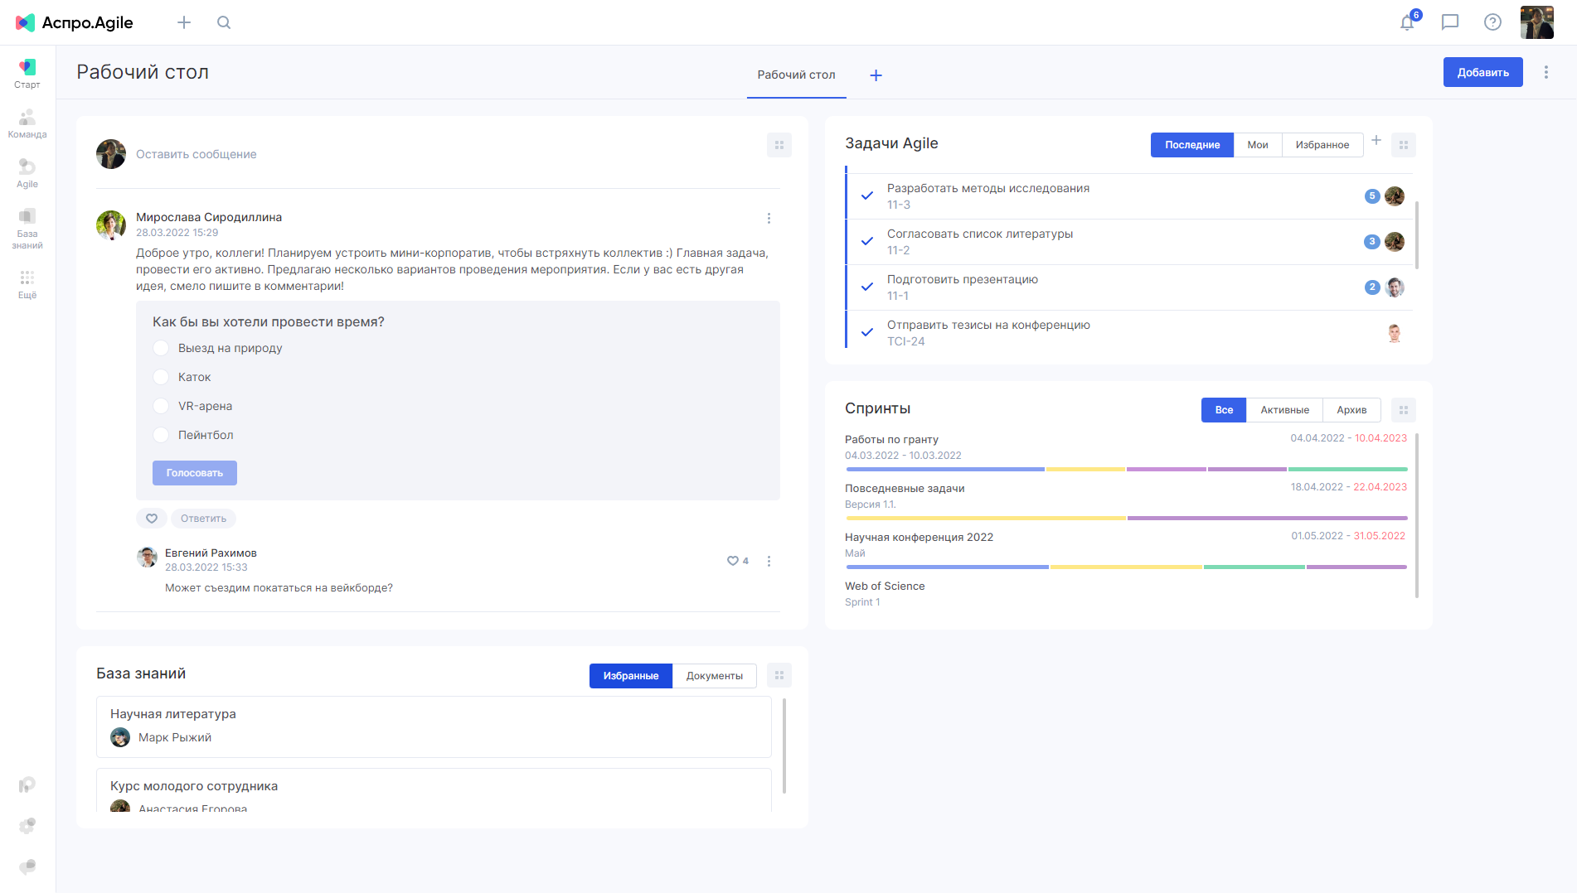Show Все sprints
Image resolution: width=1577 pixels, height=893 pixels.
tap(1224, 410)
